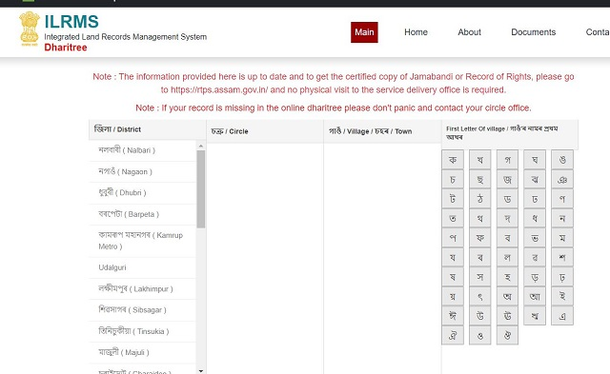Choose first letter চ
This screenshot has height=374, width=610.
tap(453, 180)
